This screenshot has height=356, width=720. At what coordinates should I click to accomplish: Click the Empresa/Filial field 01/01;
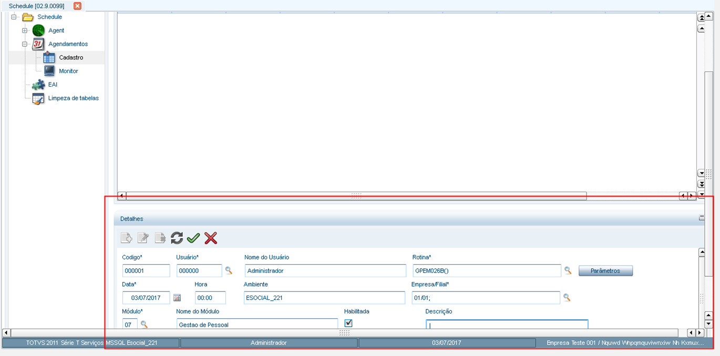coord(486,297)
